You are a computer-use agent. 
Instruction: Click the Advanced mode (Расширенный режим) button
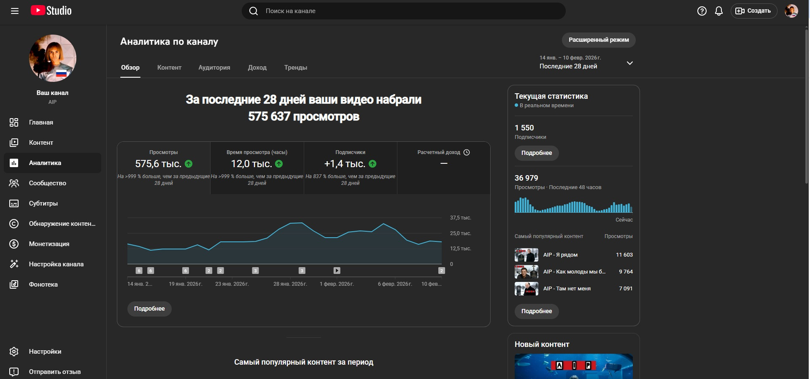tap(598, 40)
